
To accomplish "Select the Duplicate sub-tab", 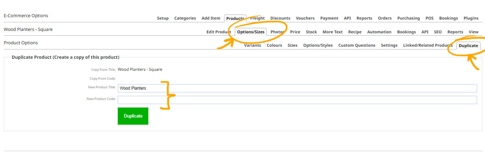I will tap(468, 45).
